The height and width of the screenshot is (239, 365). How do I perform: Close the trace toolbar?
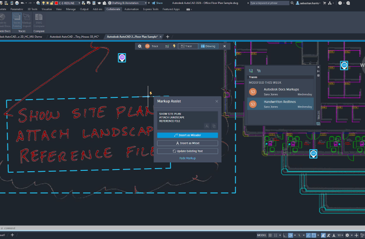pyautogui.click(x=224, y=46)
